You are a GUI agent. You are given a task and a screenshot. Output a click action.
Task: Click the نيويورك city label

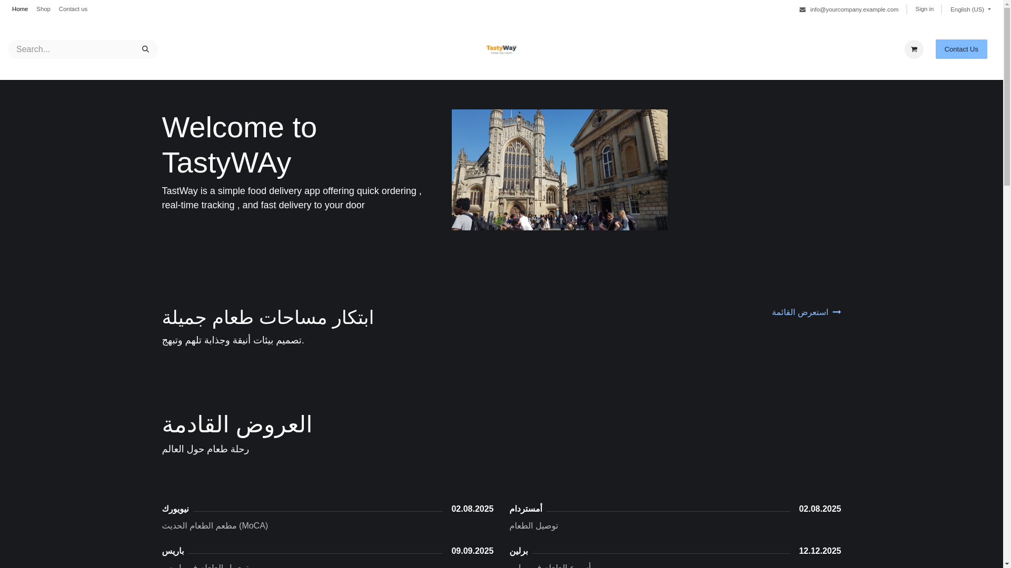pos(175,509)
